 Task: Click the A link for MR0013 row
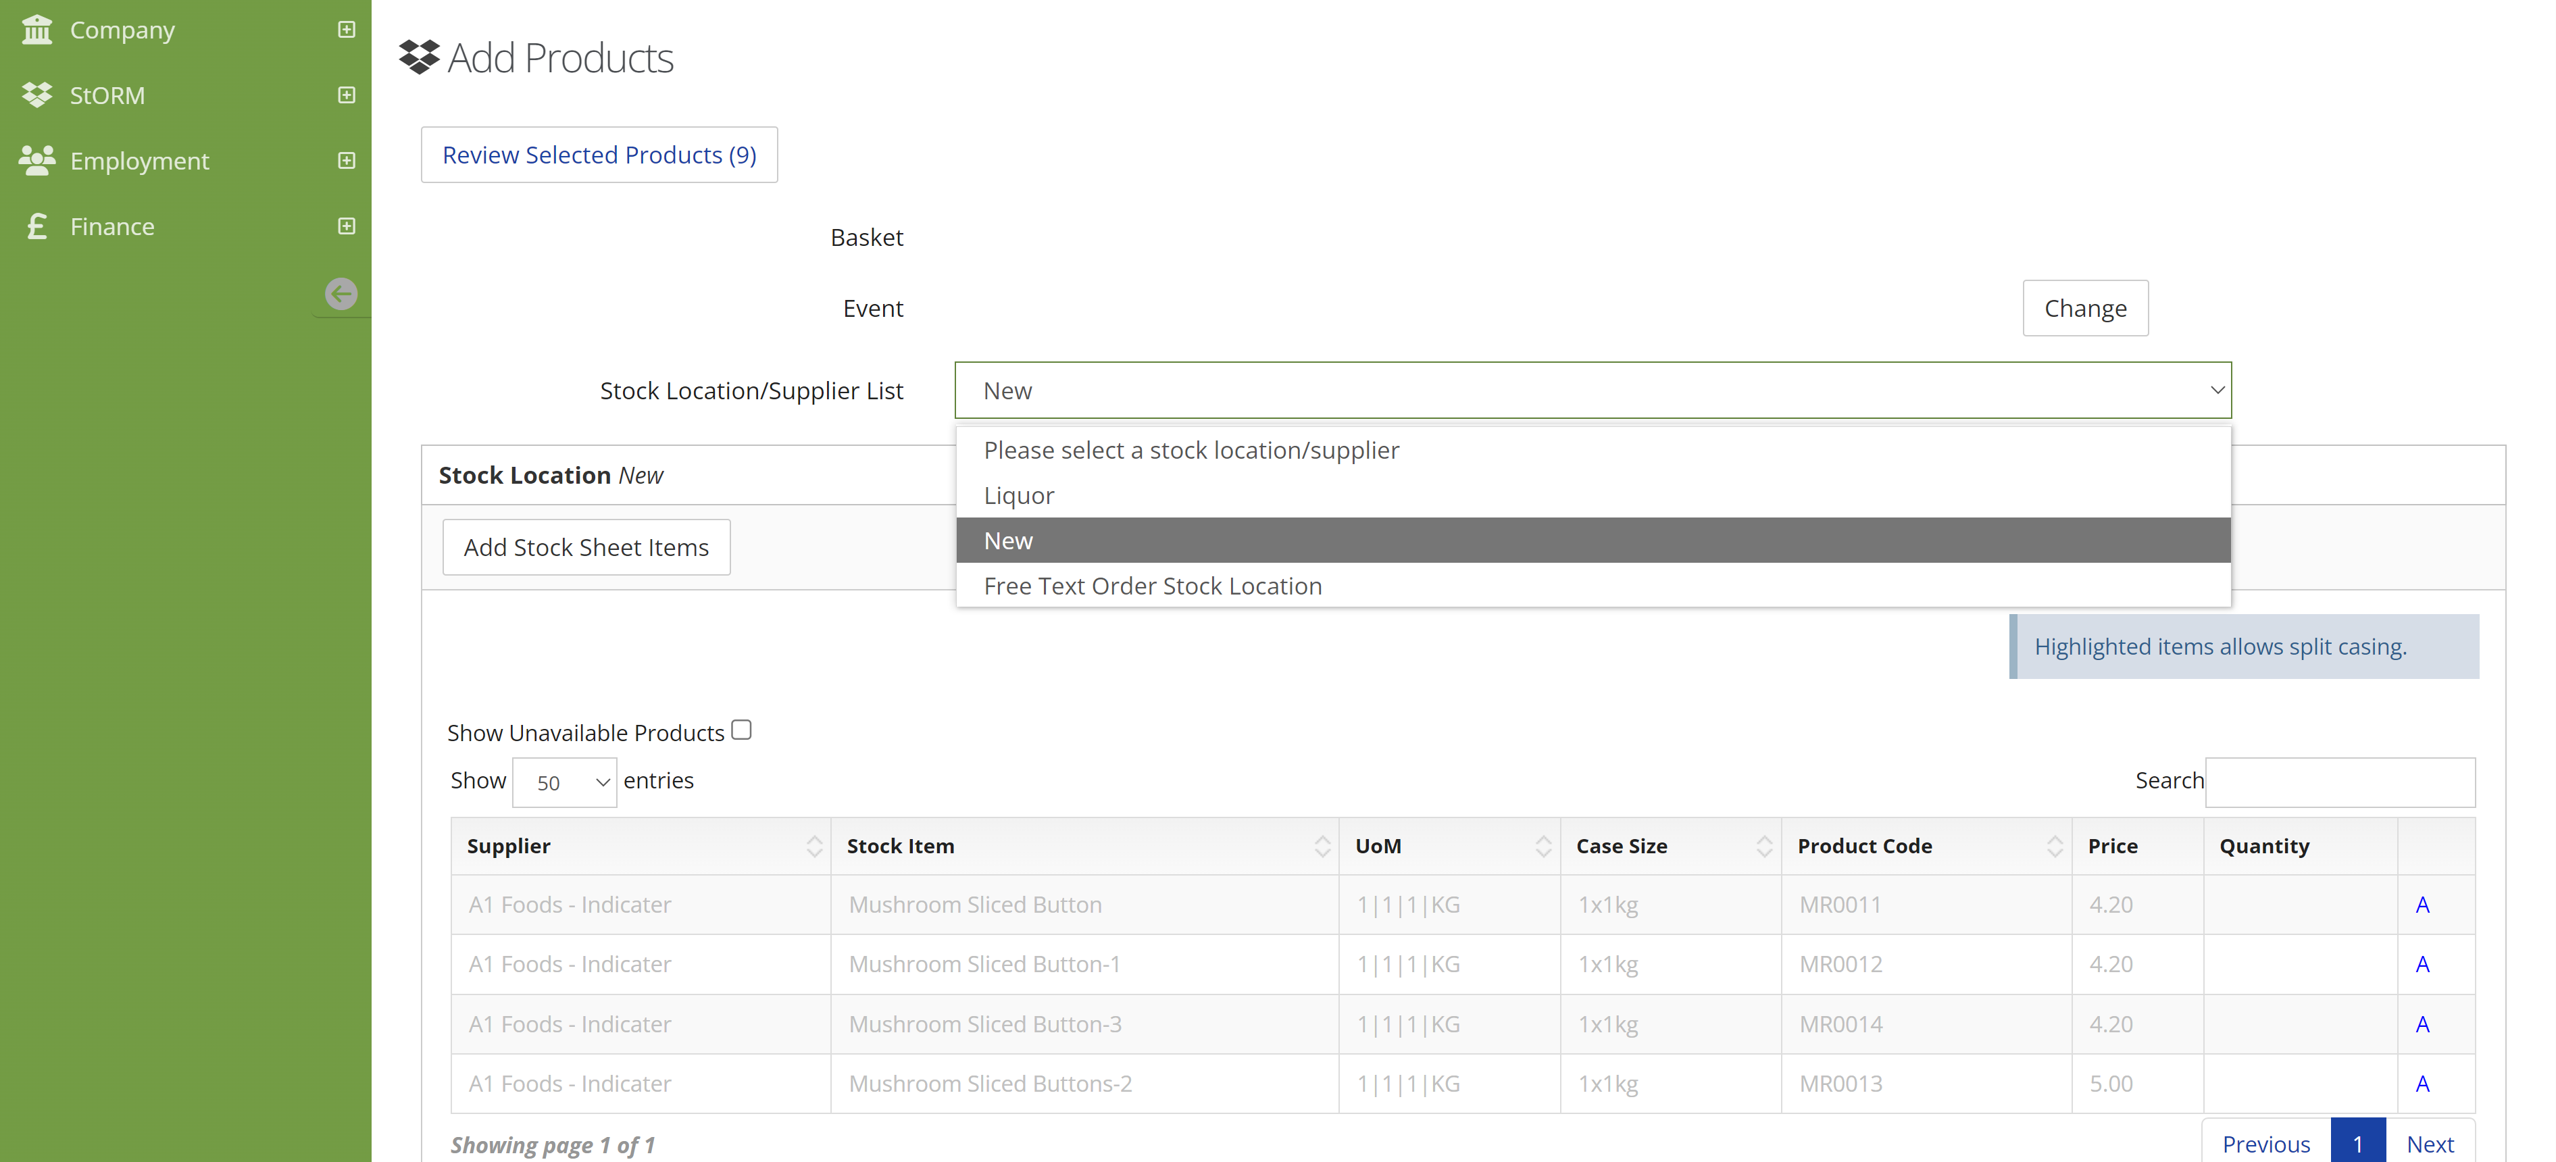[x=2422, y=1084]
